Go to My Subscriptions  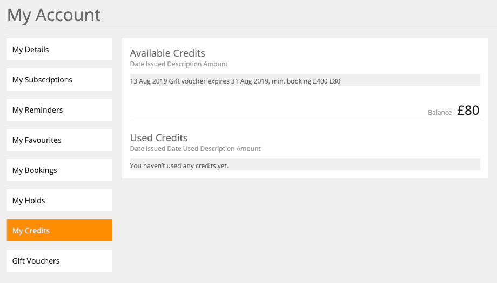(x=59, y=80)
